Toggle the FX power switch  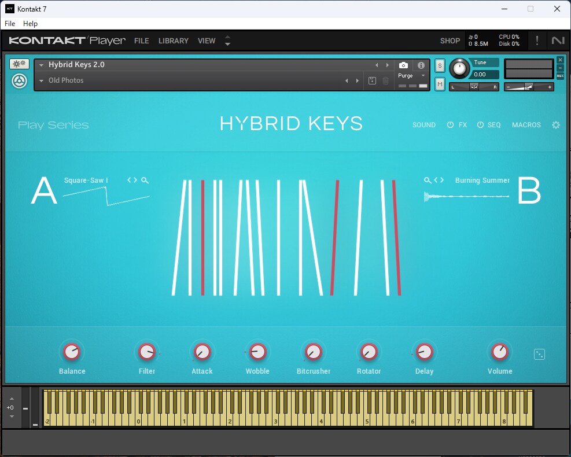[x=451, y=125]
